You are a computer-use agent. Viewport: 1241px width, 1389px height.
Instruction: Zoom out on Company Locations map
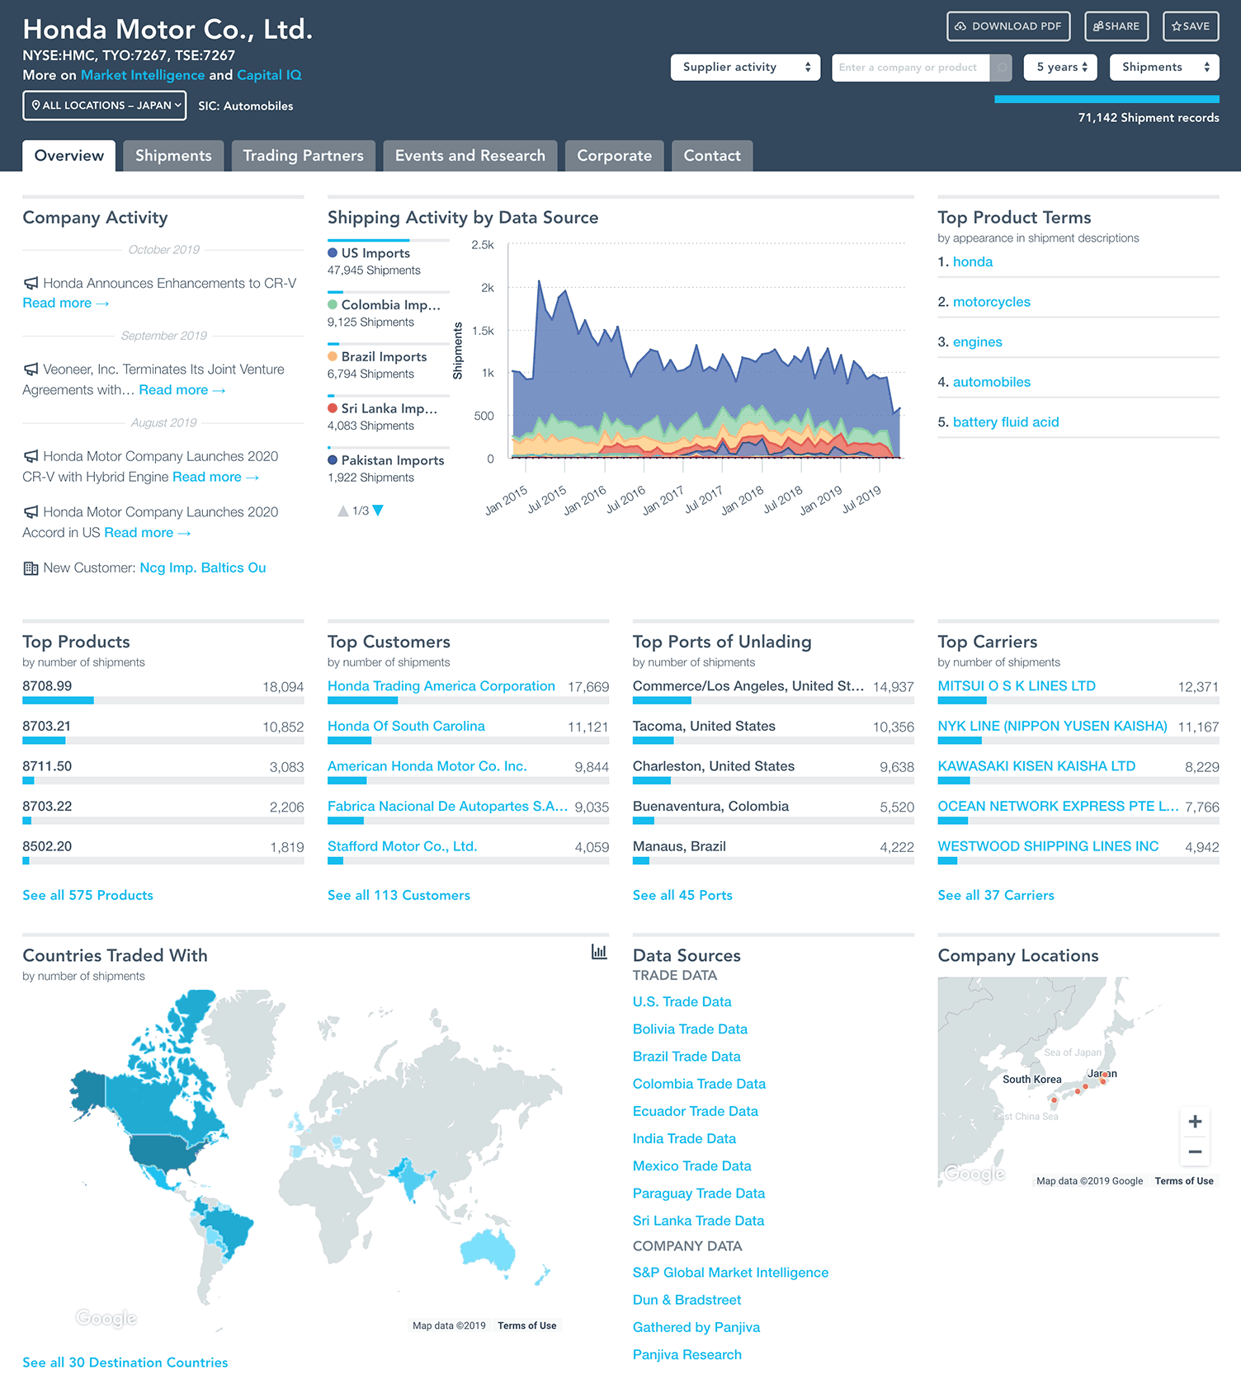(x=1195, y=1151)
